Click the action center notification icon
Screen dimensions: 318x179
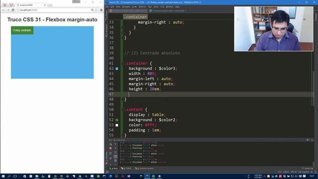click(304, 176)
